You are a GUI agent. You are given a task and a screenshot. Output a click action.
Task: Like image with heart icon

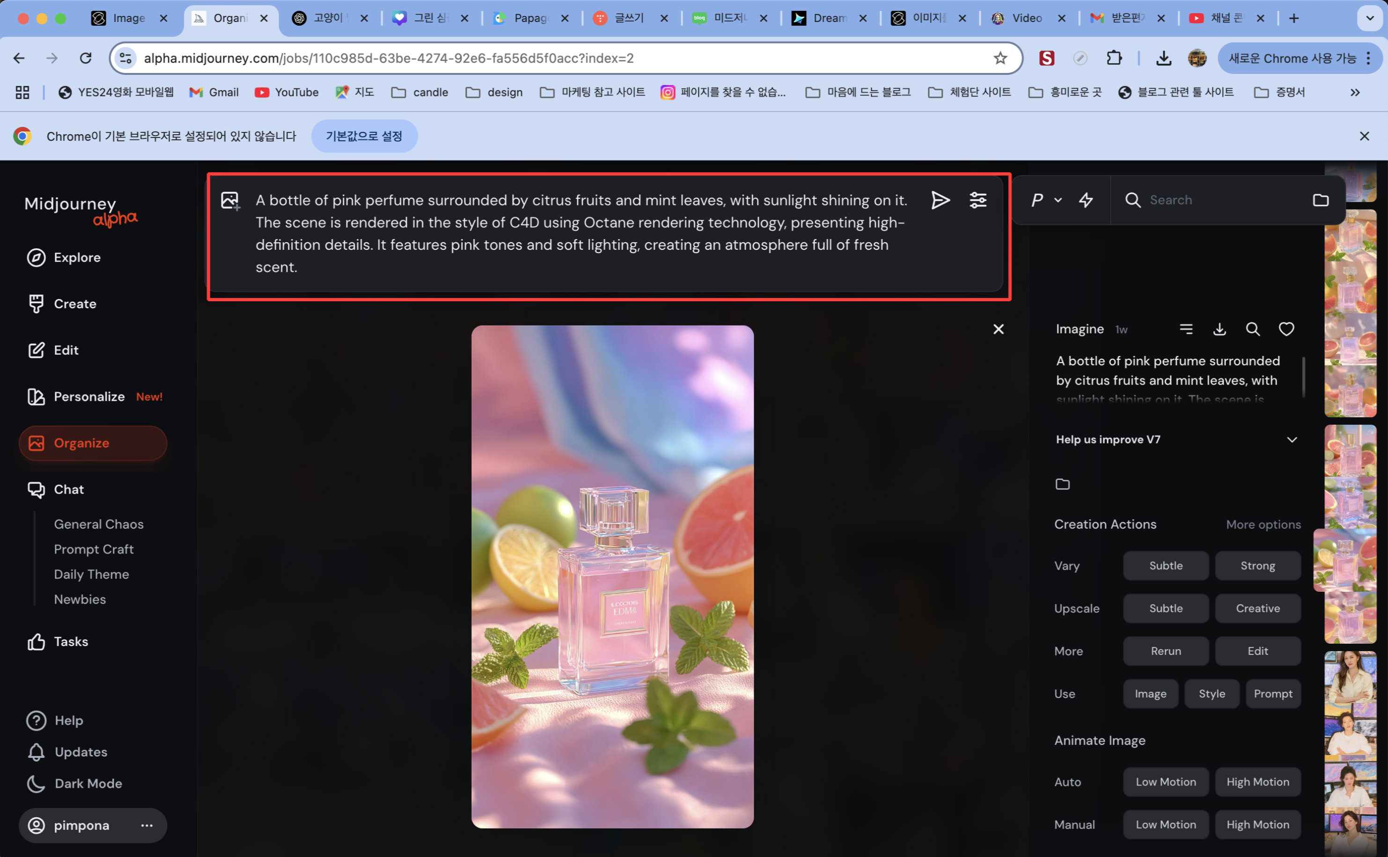pos(1286,329)
